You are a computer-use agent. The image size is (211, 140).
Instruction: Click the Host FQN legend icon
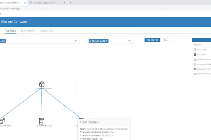(195, 50)
